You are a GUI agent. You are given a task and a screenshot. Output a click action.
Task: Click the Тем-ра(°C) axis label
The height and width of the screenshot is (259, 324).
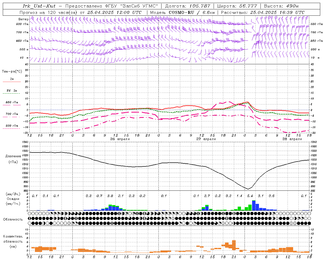12,72
